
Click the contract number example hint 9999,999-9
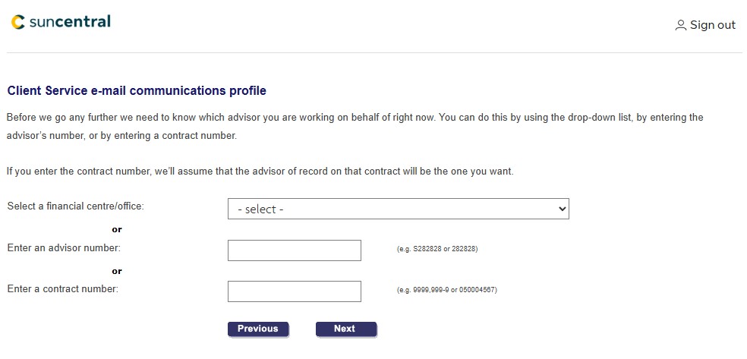446,290
